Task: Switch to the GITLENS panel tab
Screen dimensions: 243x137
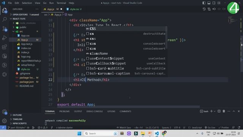Action: tap(111, 112)
